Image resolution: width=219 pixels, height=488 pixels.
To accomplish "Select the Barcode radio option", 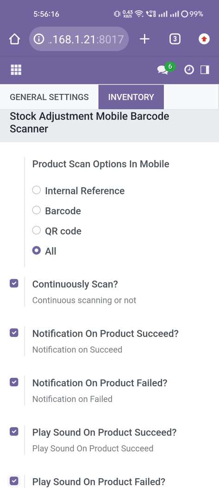I will point(37,210).
